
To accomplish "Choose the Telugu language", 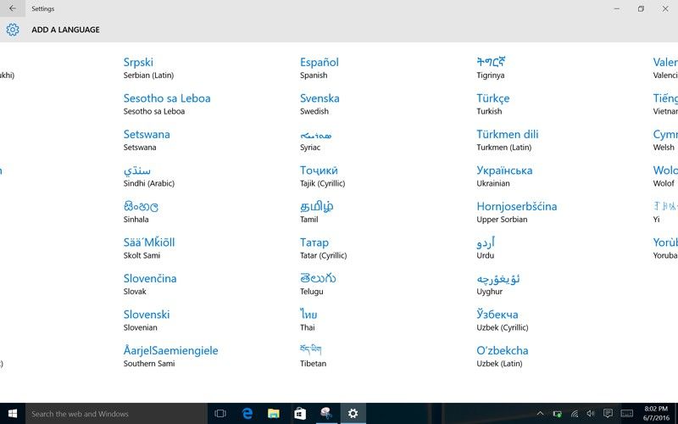I will [x=319, y=284].
